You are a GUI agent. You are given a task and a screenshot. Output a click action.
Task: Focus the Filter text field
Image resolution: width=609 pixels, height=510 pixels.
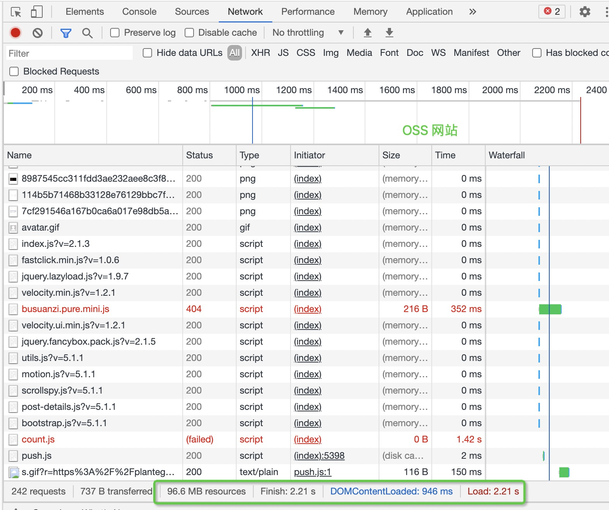69,53
